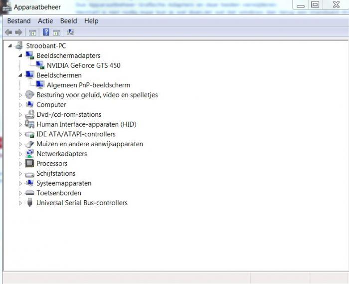Expand the Toetsenborden category
The height and width of the screenshot is (284, 349).
pyautogui.click(x=20, y=193)
